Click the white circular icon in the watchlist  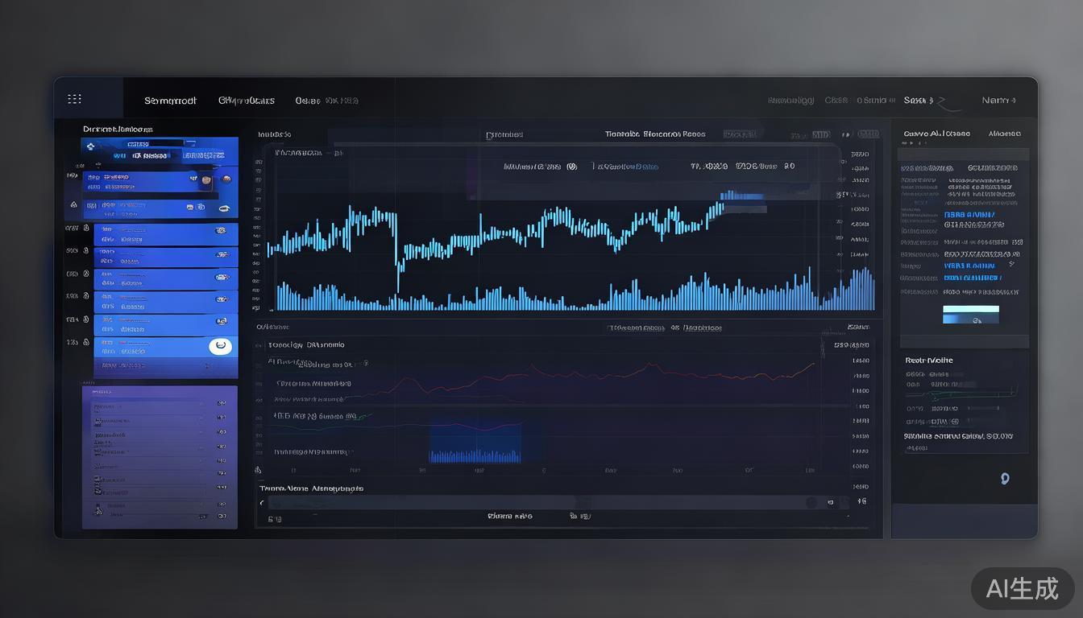click(x=220, y=346)
